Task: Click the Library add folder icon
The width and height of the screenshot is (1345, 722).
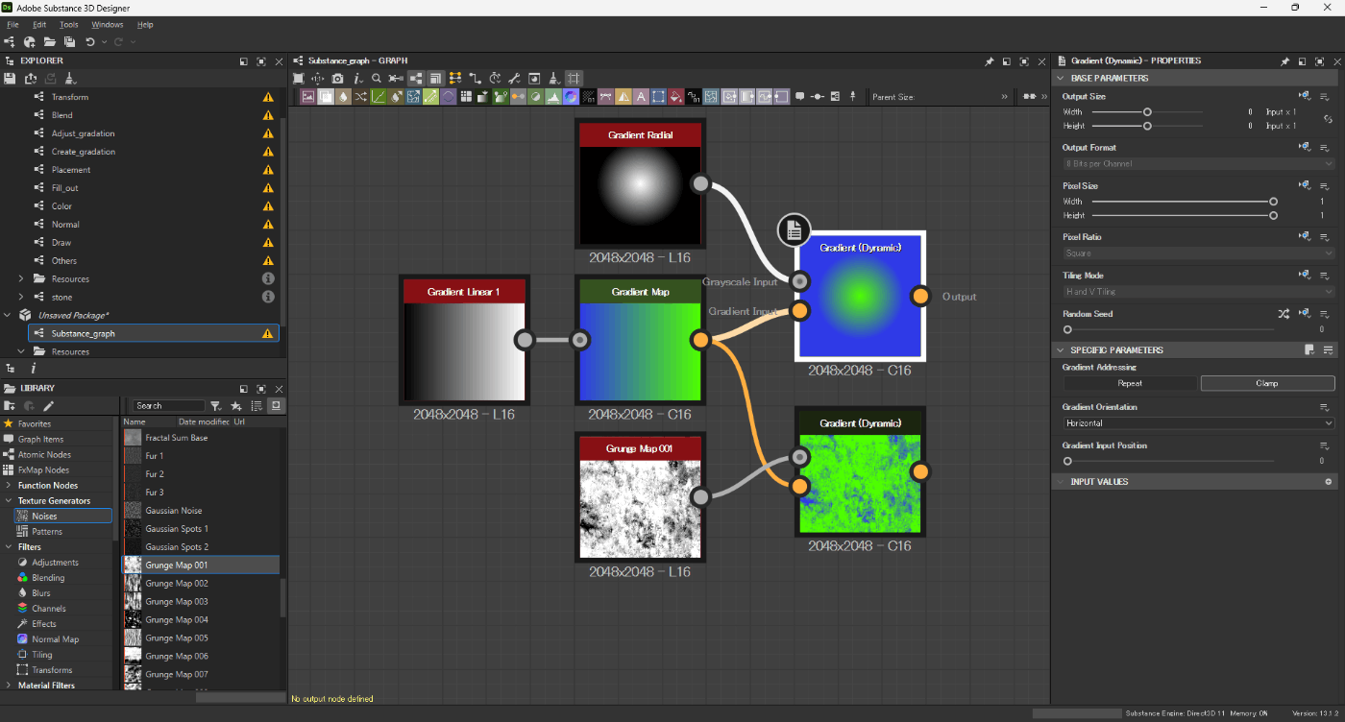Action: [x=10, y=406]
